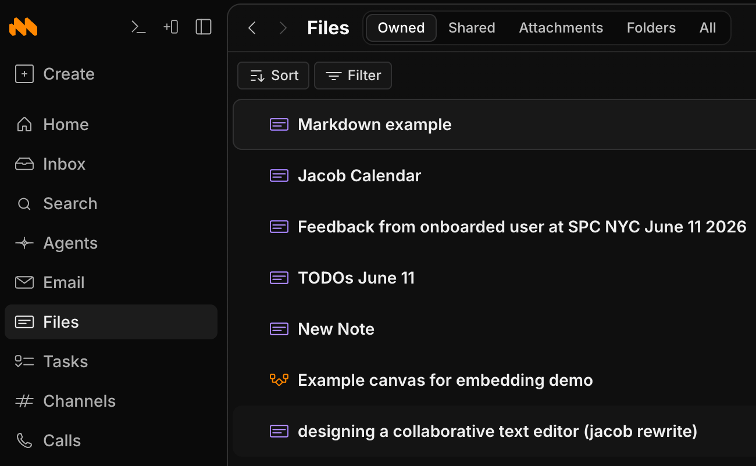Click the Create label in sidebar
Viewport: 756px width, 466px height.
69,74
